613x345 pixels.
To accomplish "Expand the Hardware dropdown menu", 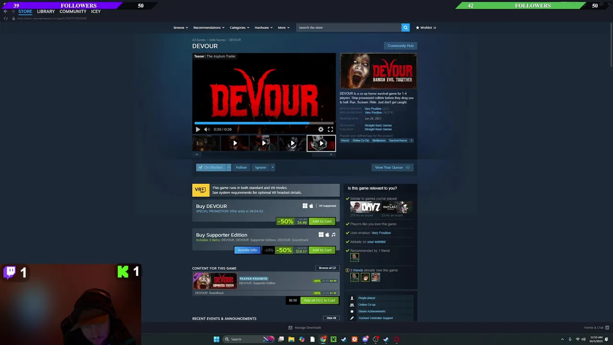I will point(263,27).
